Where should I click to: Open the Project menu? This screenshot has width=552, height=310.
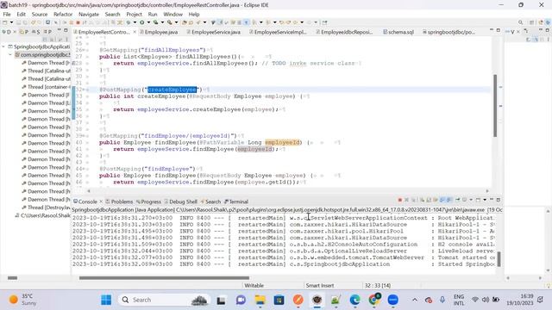tap(134, 14)
